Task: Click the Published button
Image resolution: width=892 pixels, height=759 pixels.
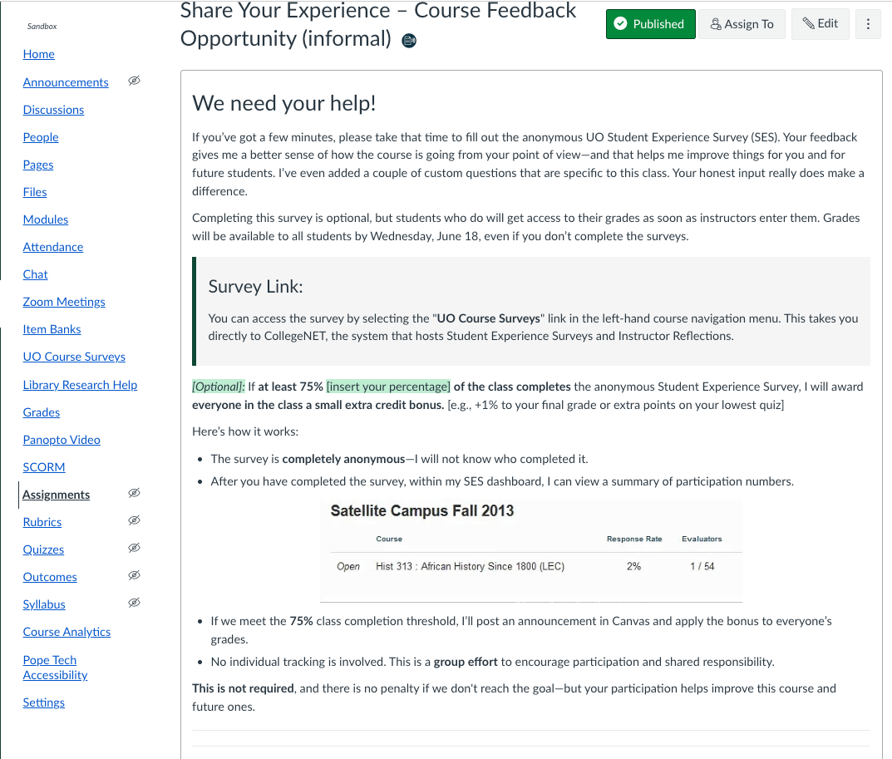Action: tap(650, 24)
